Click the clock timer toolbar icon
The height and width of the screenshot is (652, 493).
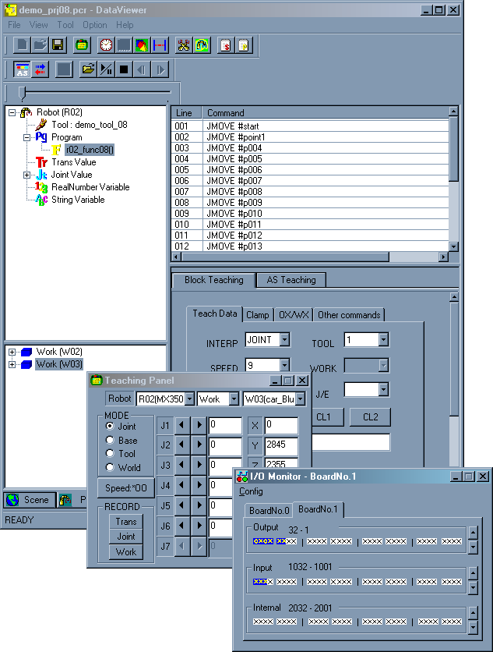(105, 45)
